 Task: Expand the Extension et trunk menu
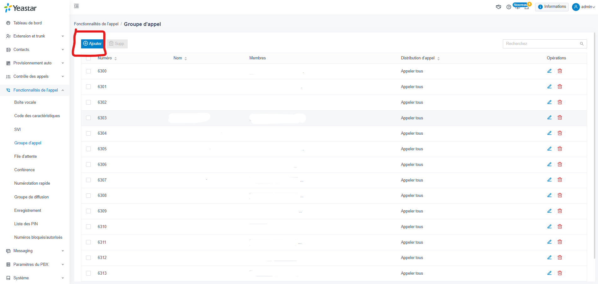35,36
